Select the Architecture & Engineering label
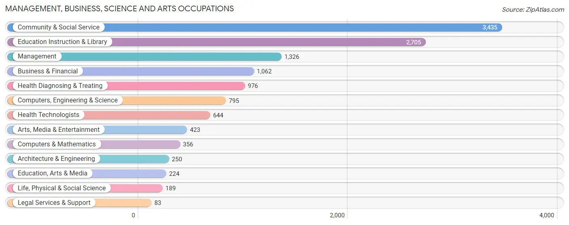This screenshot has height=225, width=569. [56, 159]
